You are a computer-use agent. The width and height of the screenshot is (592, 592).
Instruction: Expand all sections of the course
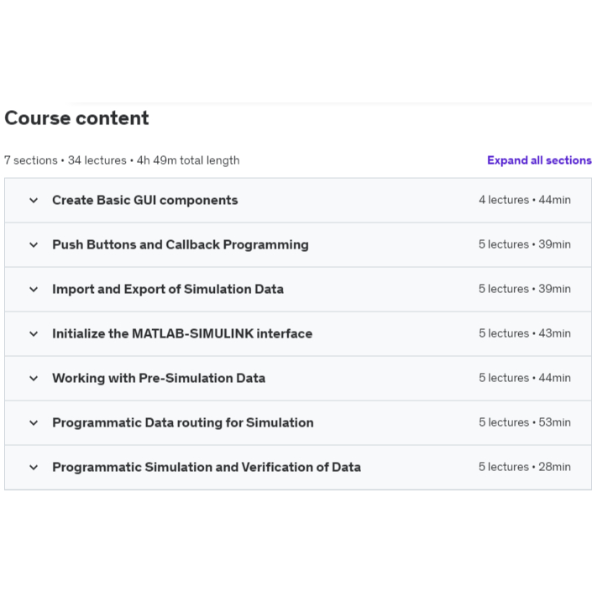click(x=539, y=160)
